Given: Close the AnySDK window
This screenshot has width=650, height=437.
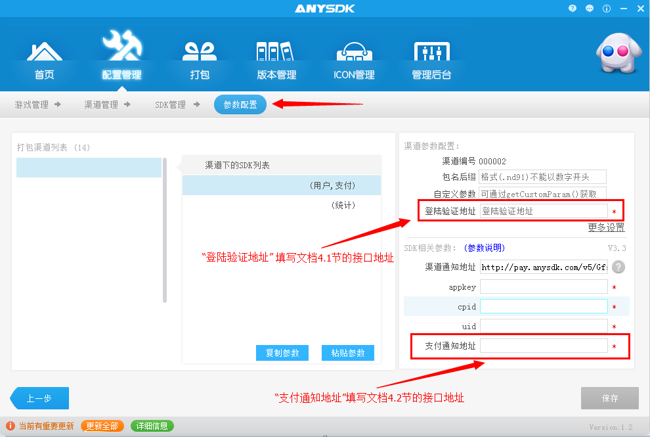Looking at the screenshot, I should coord(640,9).
